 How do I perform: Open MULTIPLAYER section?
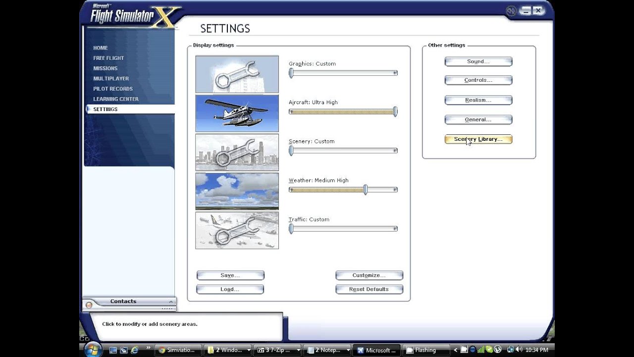[x=111, y=78]
